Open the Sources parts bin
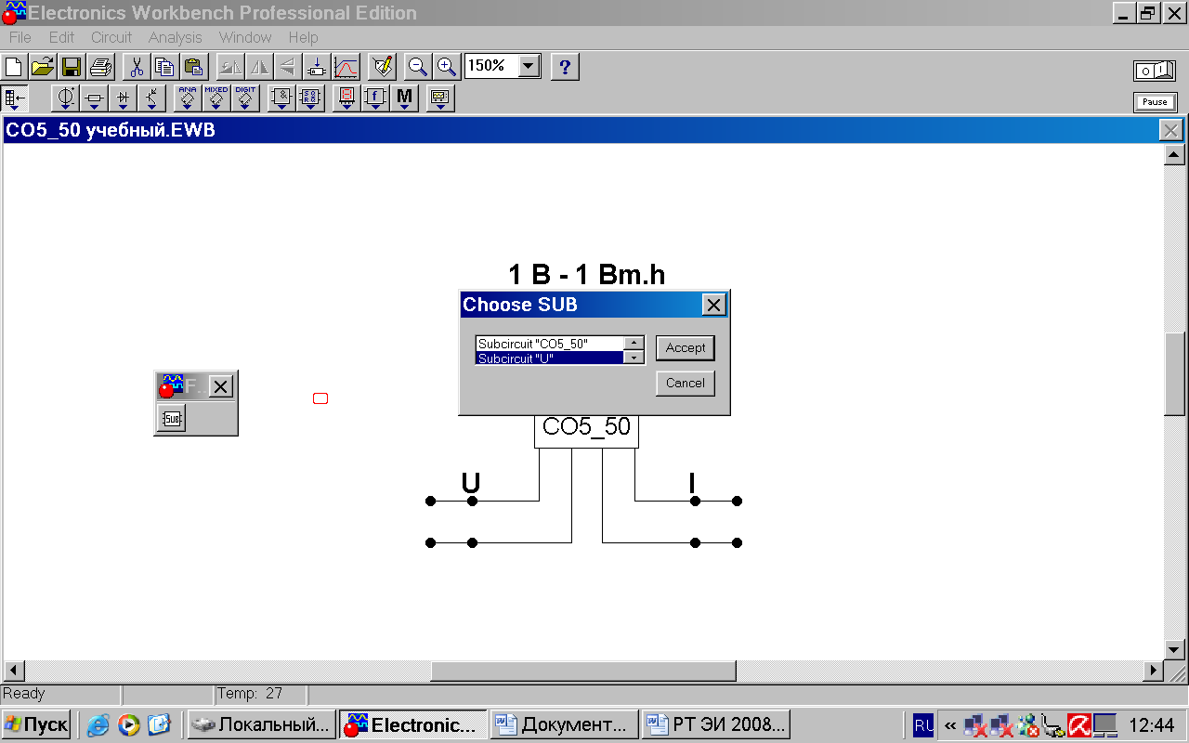The image size is (1189, 743). pos(66,98)
